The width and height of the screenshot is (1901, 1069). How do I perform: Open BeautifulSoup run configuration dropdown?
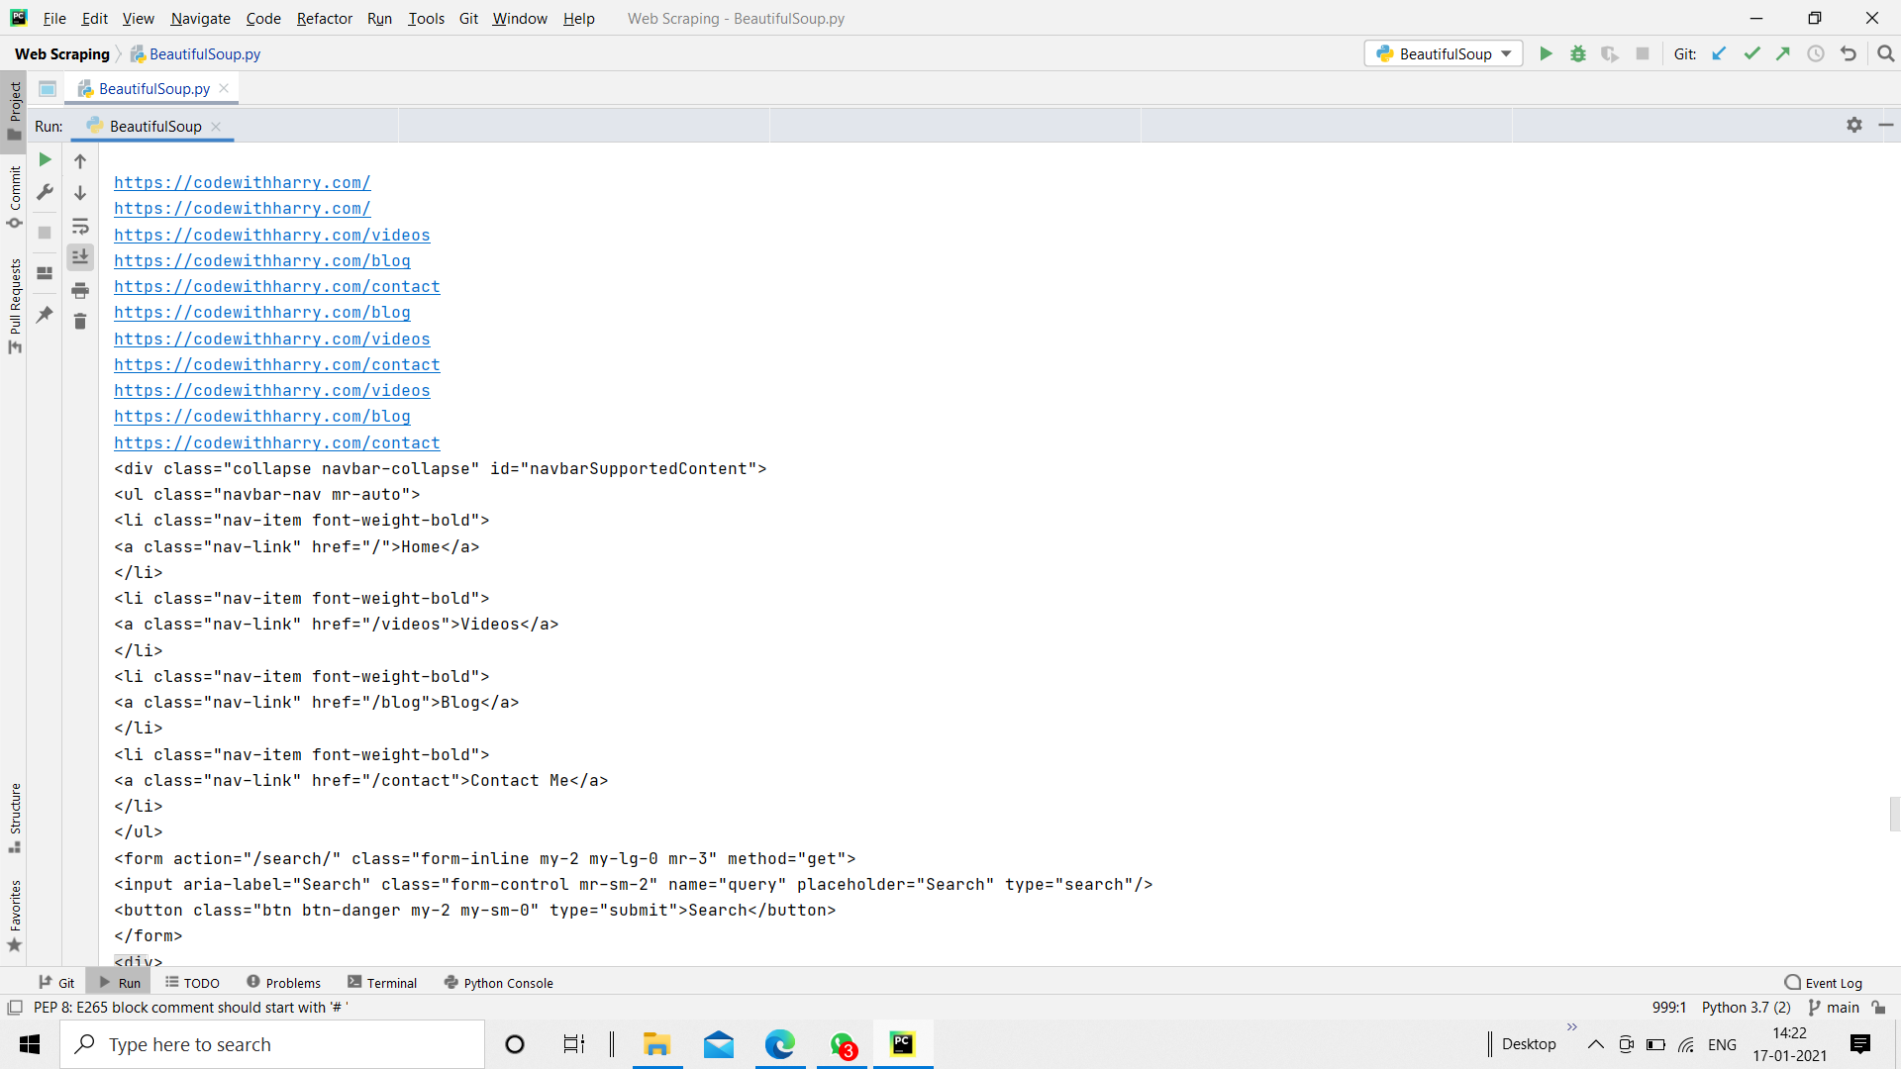click(x=1444, y=54)
